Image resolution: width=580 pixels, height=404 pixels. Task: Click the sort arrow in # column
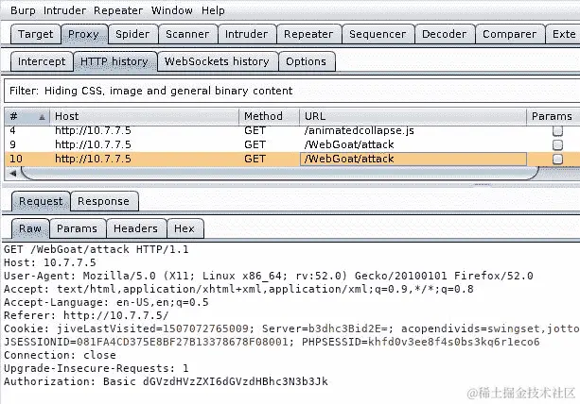43,117
